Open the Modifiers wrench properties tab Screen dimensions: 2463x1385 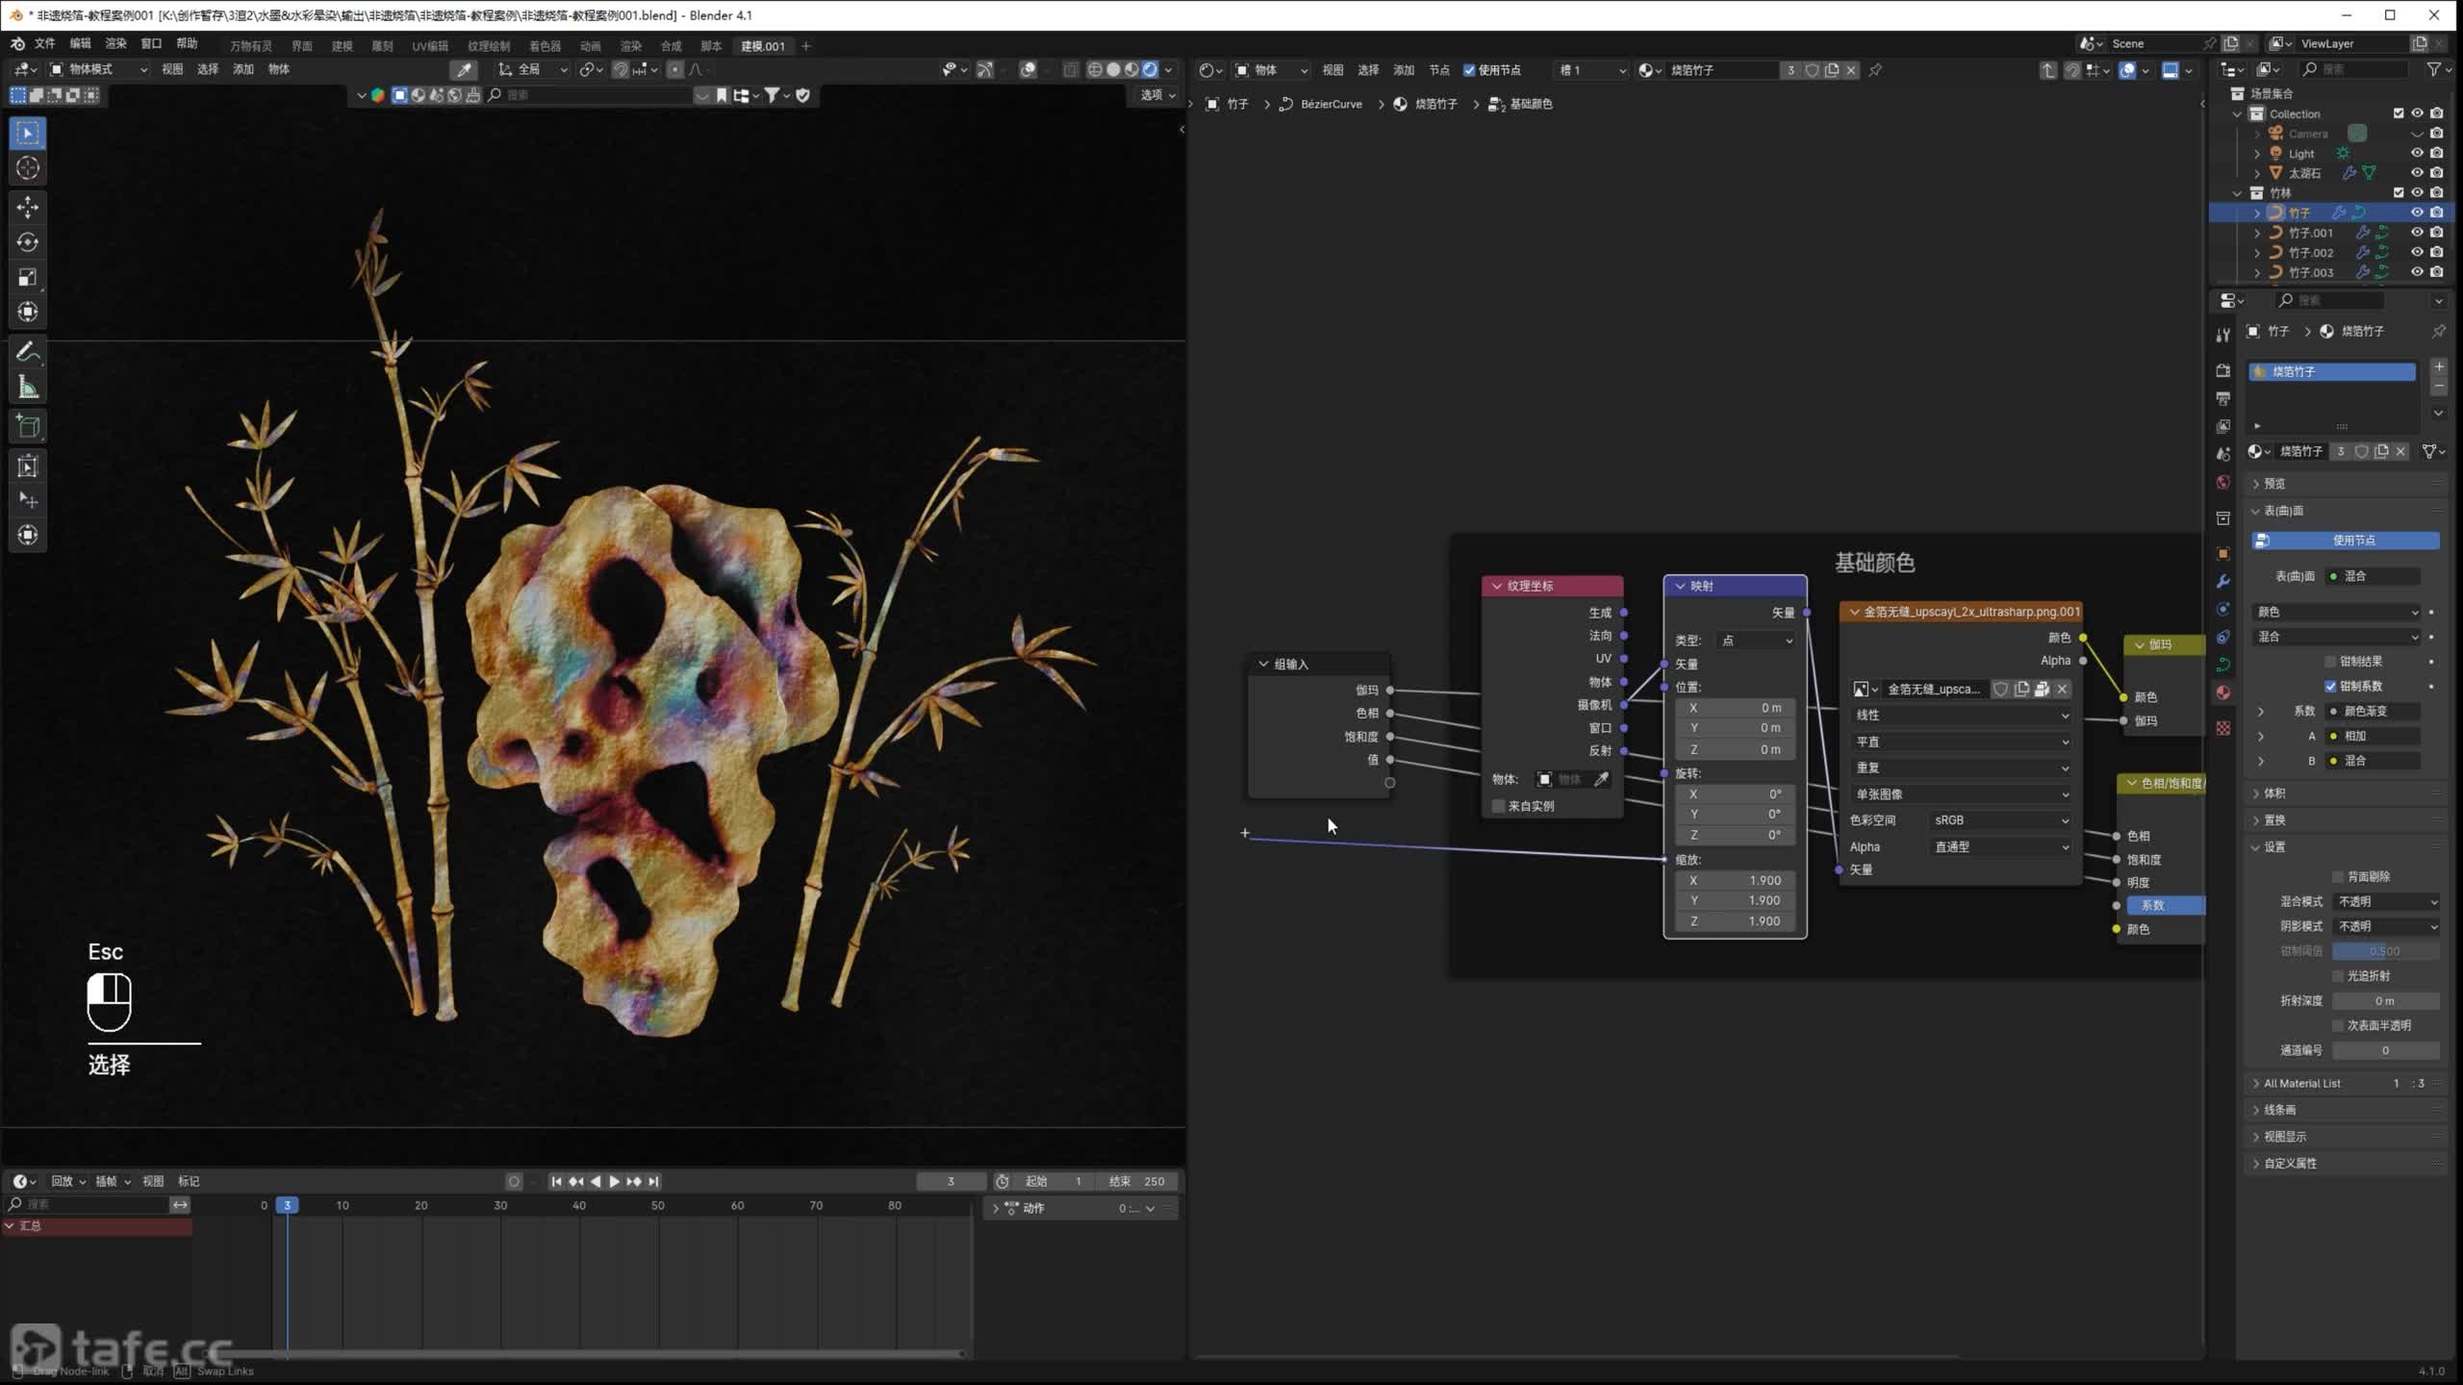pyautogui.click(x=2222, y=582)
